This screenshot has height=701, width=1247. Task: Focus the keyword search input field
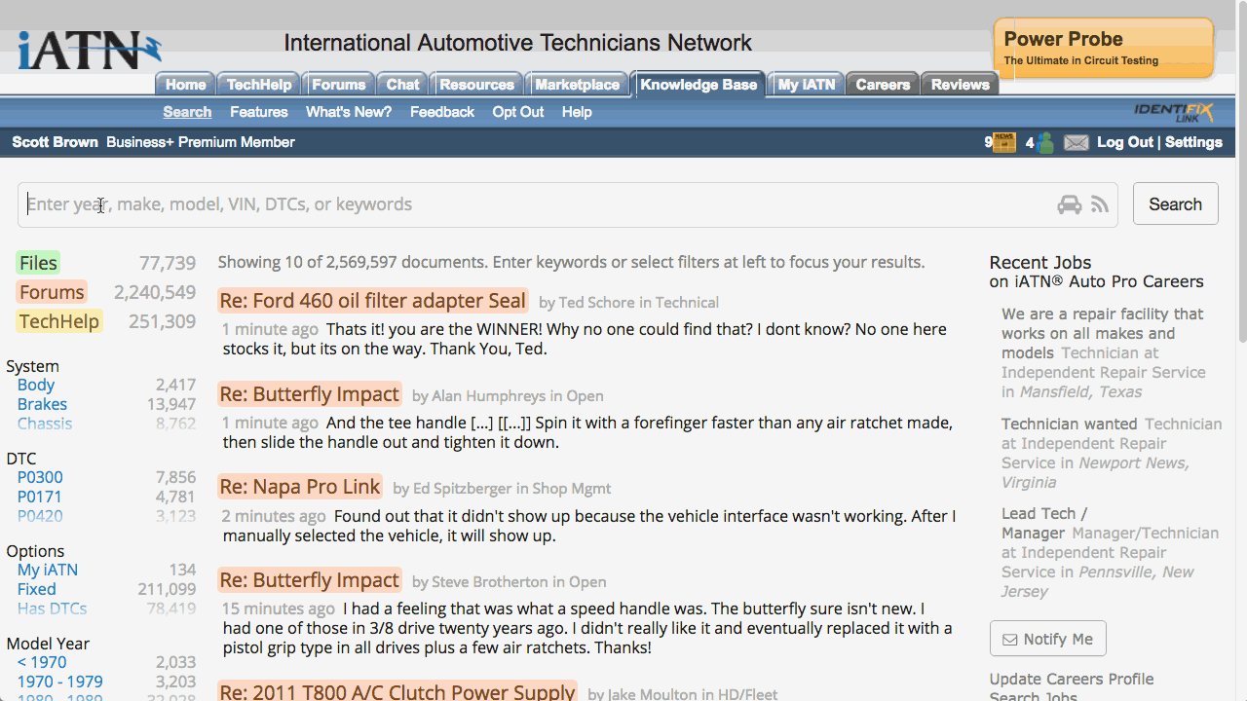pyautogui.click(x=536, y=204)
